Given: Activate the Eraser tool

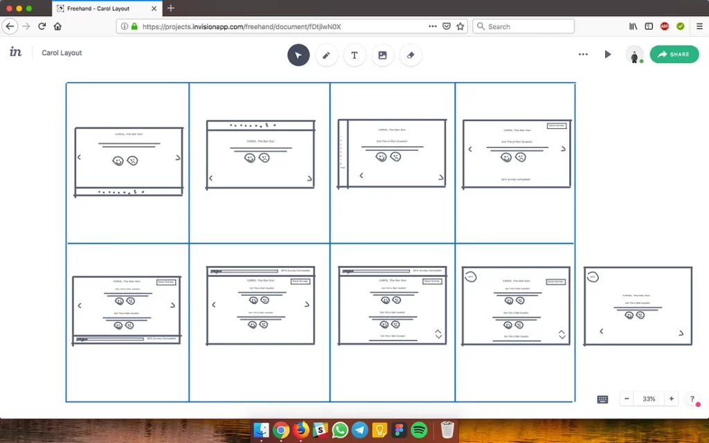Looking at the screenshot, I should 411,55.
